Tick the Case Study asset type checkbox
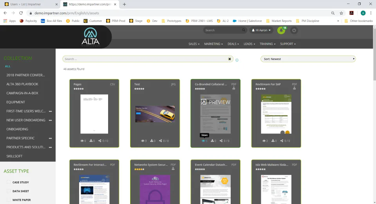Viewport: 376px width, 204px height. 9,182
